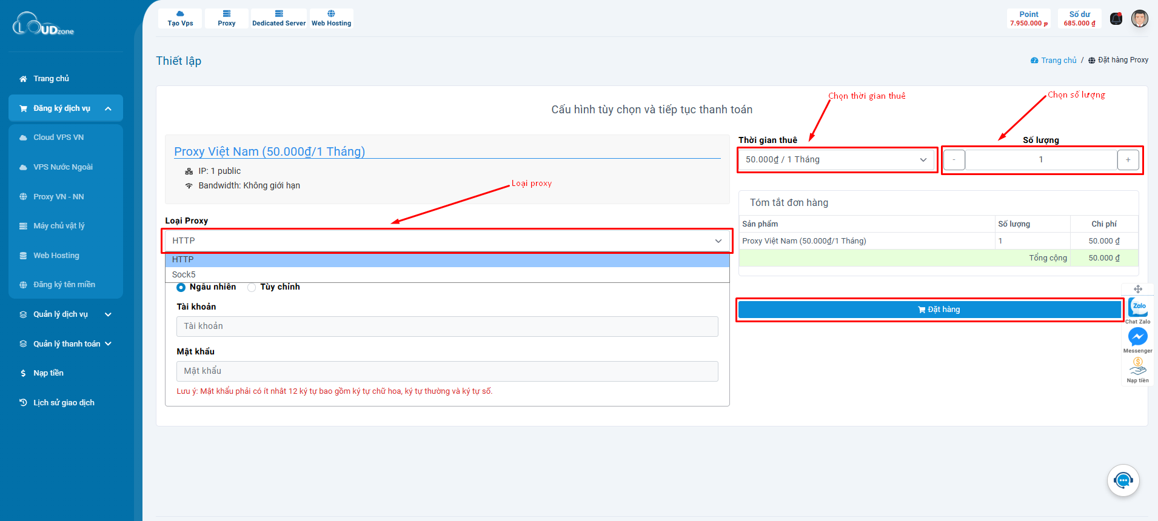Screen dimensions: 1158x521
Task: Open the Messenger chat icon
Action: 1137,337
